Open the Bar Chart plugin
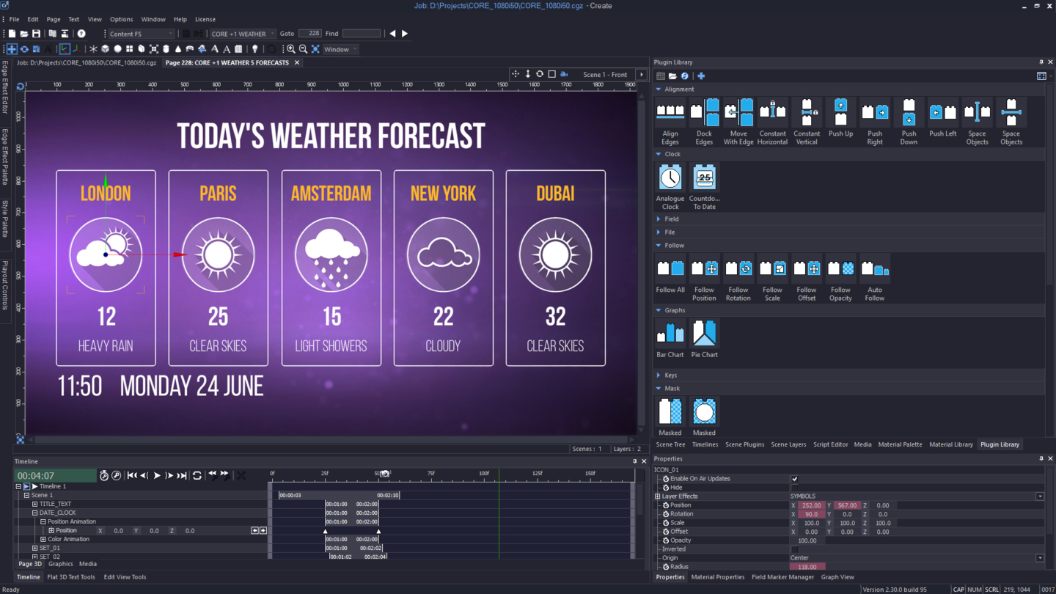Image resolution: width=1056 pixels, height=594 pixels. point(670,333)
